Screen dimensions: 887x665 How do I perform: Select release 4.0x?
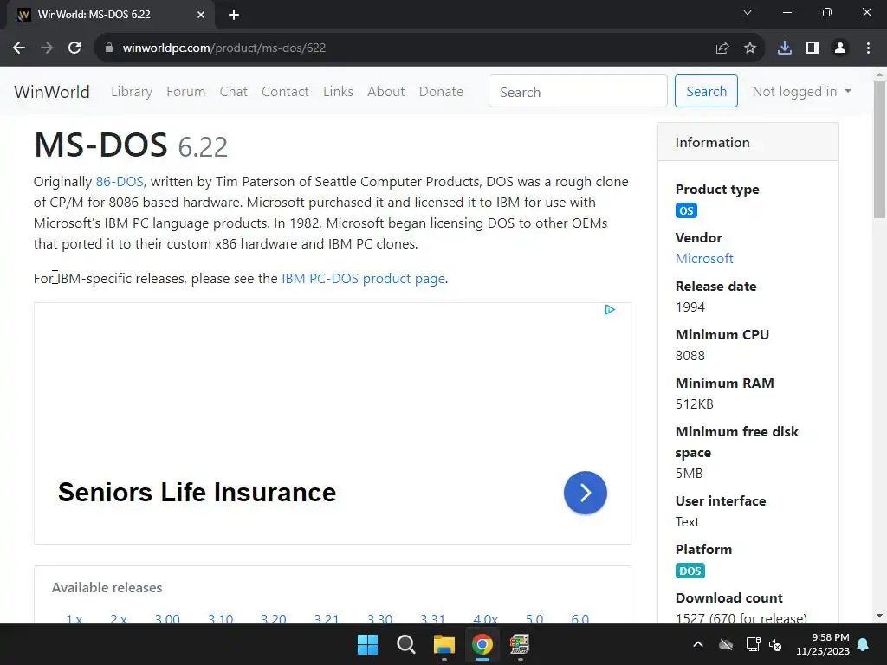click(485, 619)
